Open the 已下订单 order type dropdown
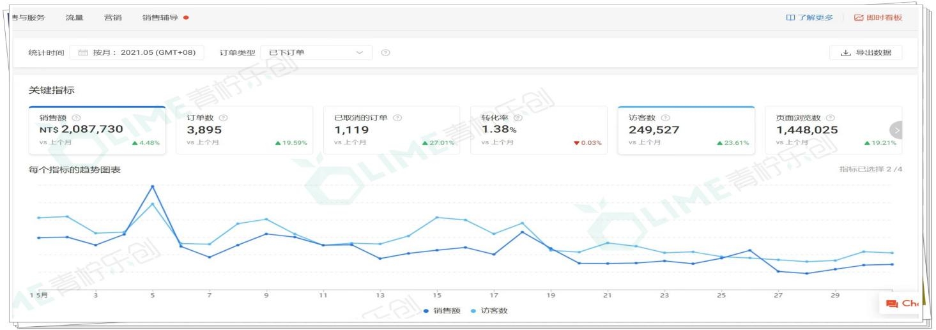This screenshot has width=936, height=330. [316, 52]
